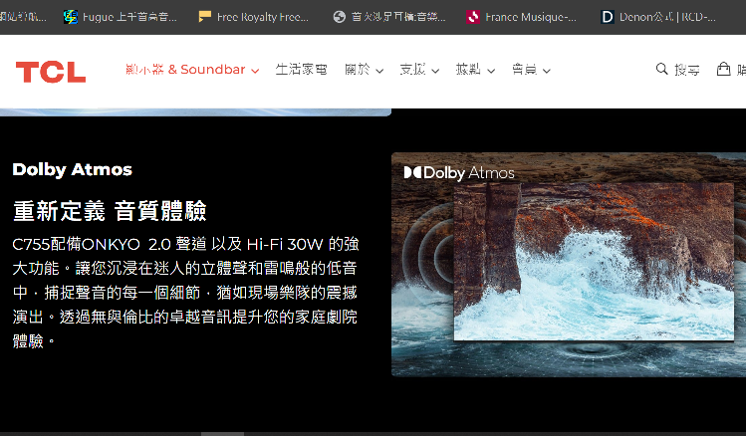Click the 'Dolby Atmos' heading text
This screenshot has width=746, height=436.
click(73, 170)
